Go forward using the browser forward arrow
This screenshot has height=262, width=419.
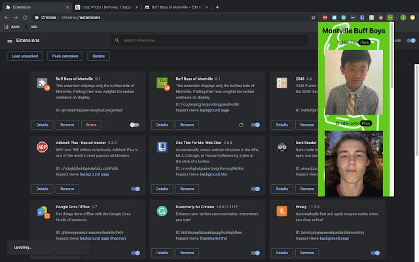(16, 18)
